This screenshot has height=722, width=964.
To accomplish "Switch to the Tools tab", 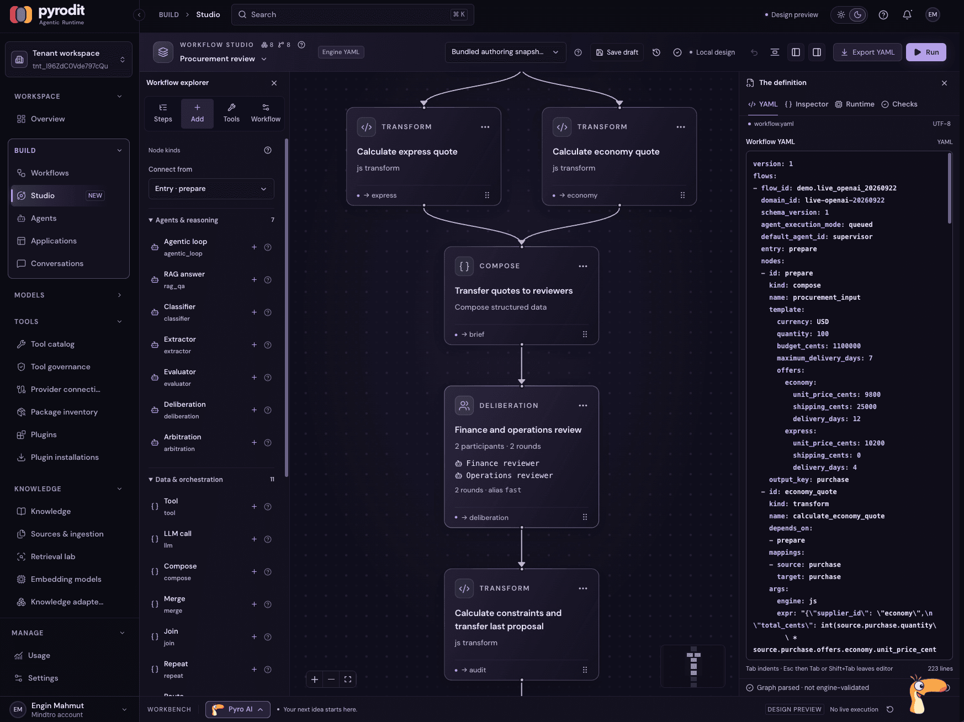I will coord(231,113).
